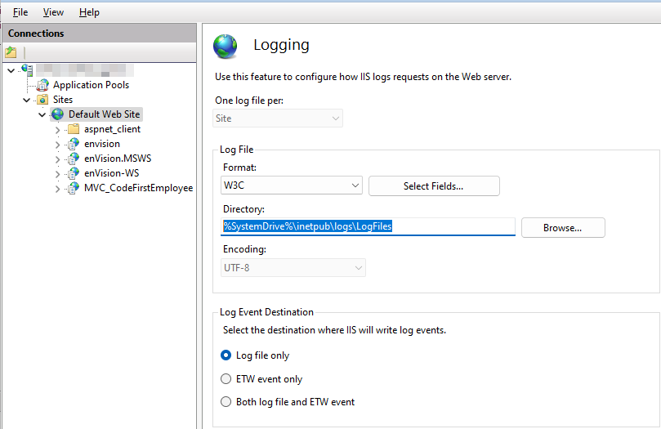Select Log file only radio button

(226, 355)
